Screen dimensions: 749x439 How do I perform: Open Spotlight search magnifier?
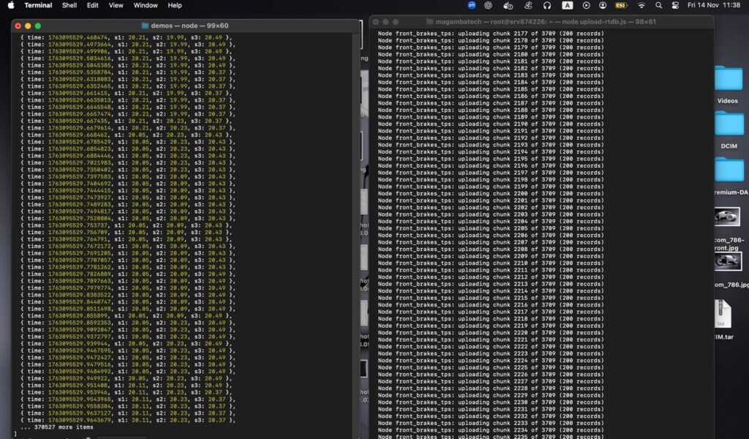658,5
